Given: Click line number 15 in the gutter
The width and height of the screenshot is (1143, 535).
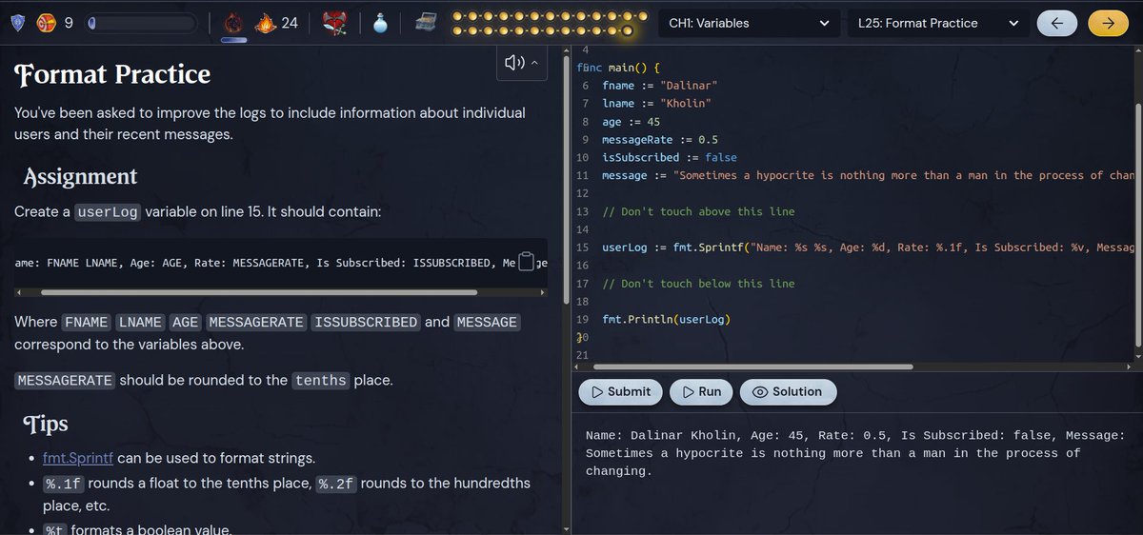Looking at the screenshot, I should [582, 248].
